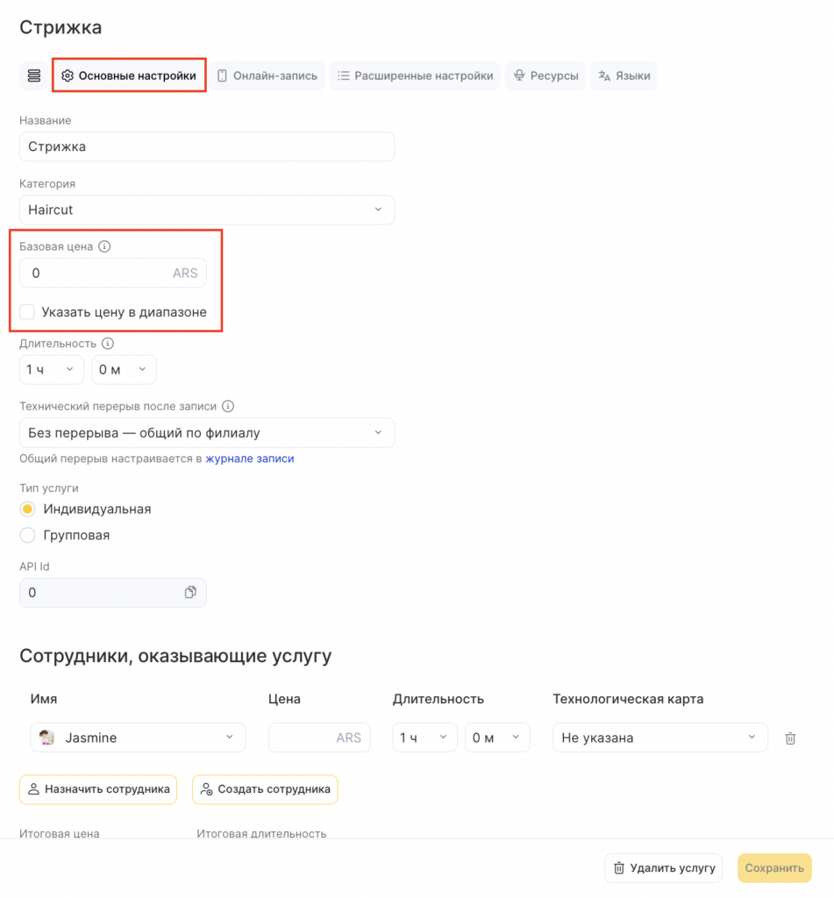Select Индивидуальная service type
Image resolution: width=834 pixels, height=898 pixels.
[27, 510]
